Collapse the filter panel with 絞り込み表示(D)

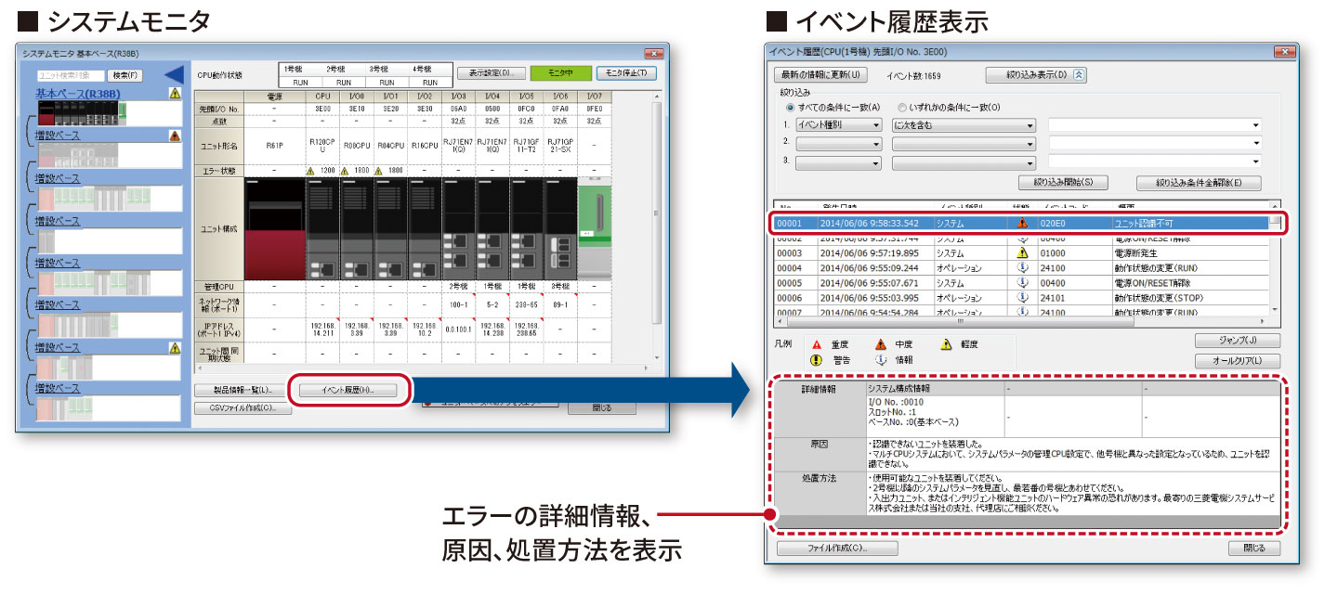point(1035,75)
